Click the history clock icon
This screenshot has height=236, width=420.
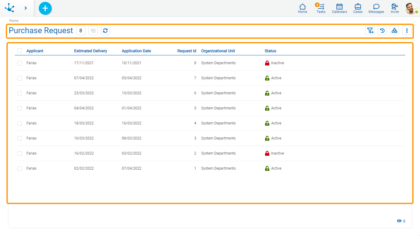[382, 30]
